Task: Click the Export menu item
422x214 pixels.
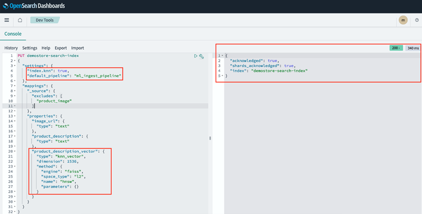Action: [61, 48]
